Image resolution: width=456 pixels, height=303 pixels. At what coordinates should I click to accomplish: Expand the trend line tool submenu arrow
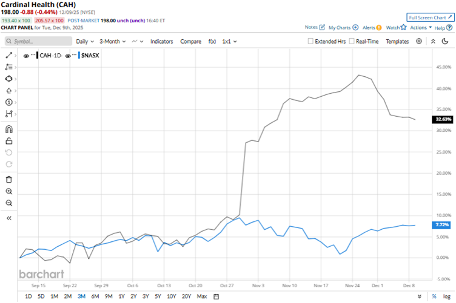point(15,56)
